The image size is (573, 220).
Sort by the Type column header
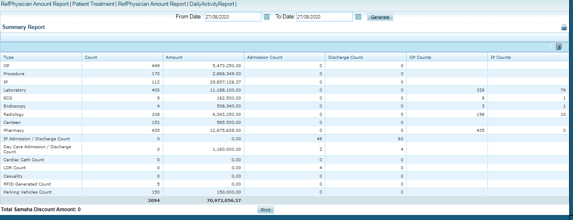[9, 58]
